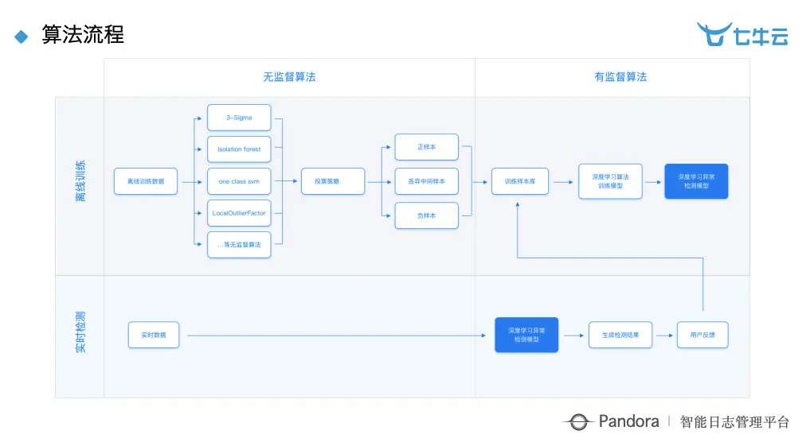This screenshot has height=442, width=810.
Task: Select the 3-Sigma algorithm box
Action: coord(239,118)
